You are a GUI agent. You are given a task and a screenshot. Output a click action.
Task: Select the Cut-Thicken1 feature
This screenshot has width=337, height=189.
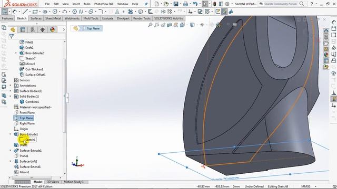(32, 69)
